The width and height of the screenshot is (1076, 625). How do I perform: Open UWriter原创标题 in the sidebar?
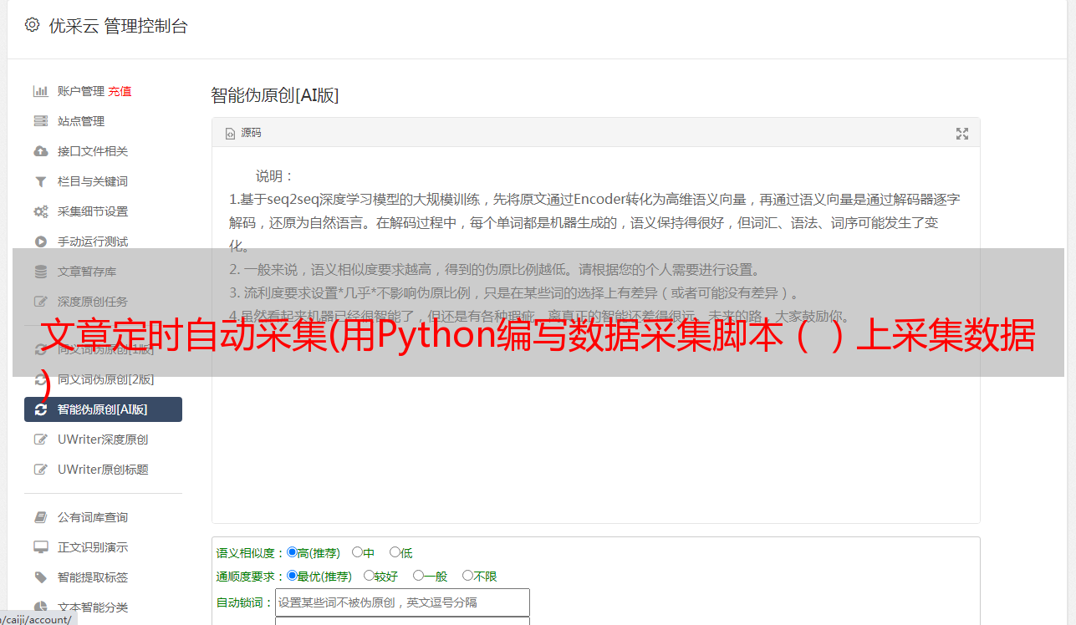tap(103, 470)
